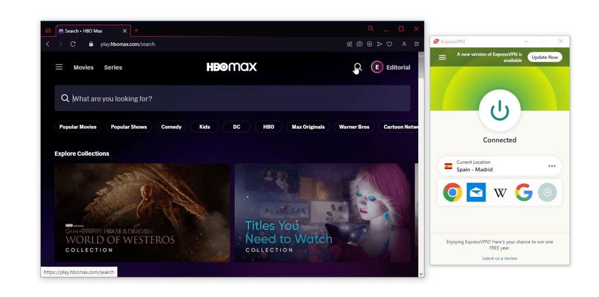
Task: Open the Opera GX corner gamepad icon
Action: (x=48, y=30)
